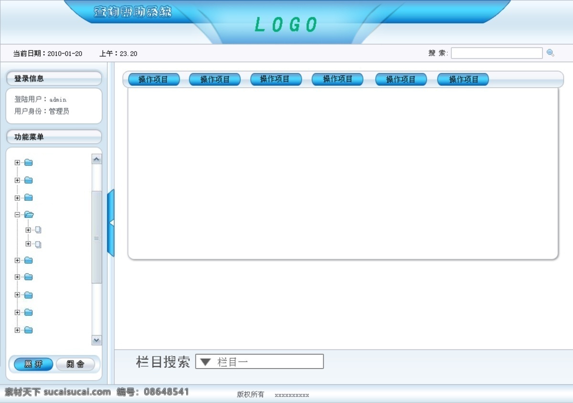Select the open folder icon in the tree
The height and width of the screenshot is (403, 573).
tap(29, 215)
